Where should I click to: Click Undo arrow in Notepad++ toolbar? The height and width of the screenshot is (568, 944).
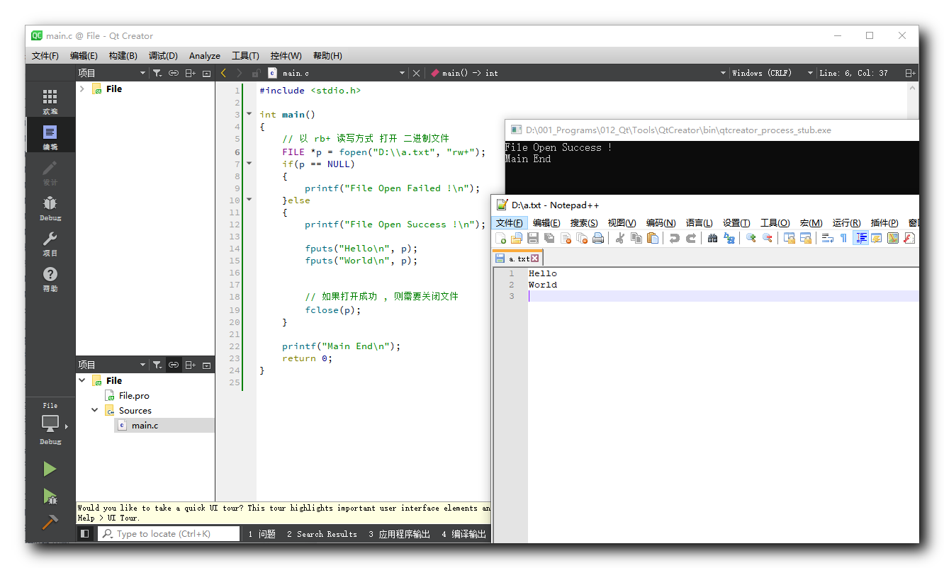[x=675, y=238]
